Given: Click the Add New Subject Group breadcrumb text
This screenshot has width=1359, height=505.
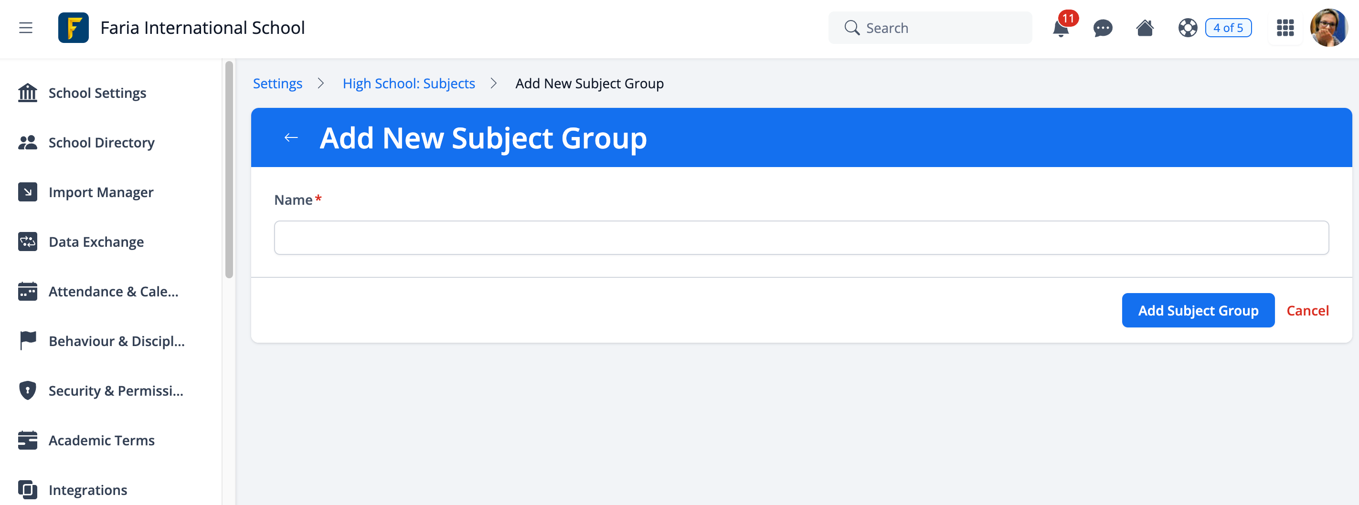Looking at the screenshot, I should coord(589,83).
